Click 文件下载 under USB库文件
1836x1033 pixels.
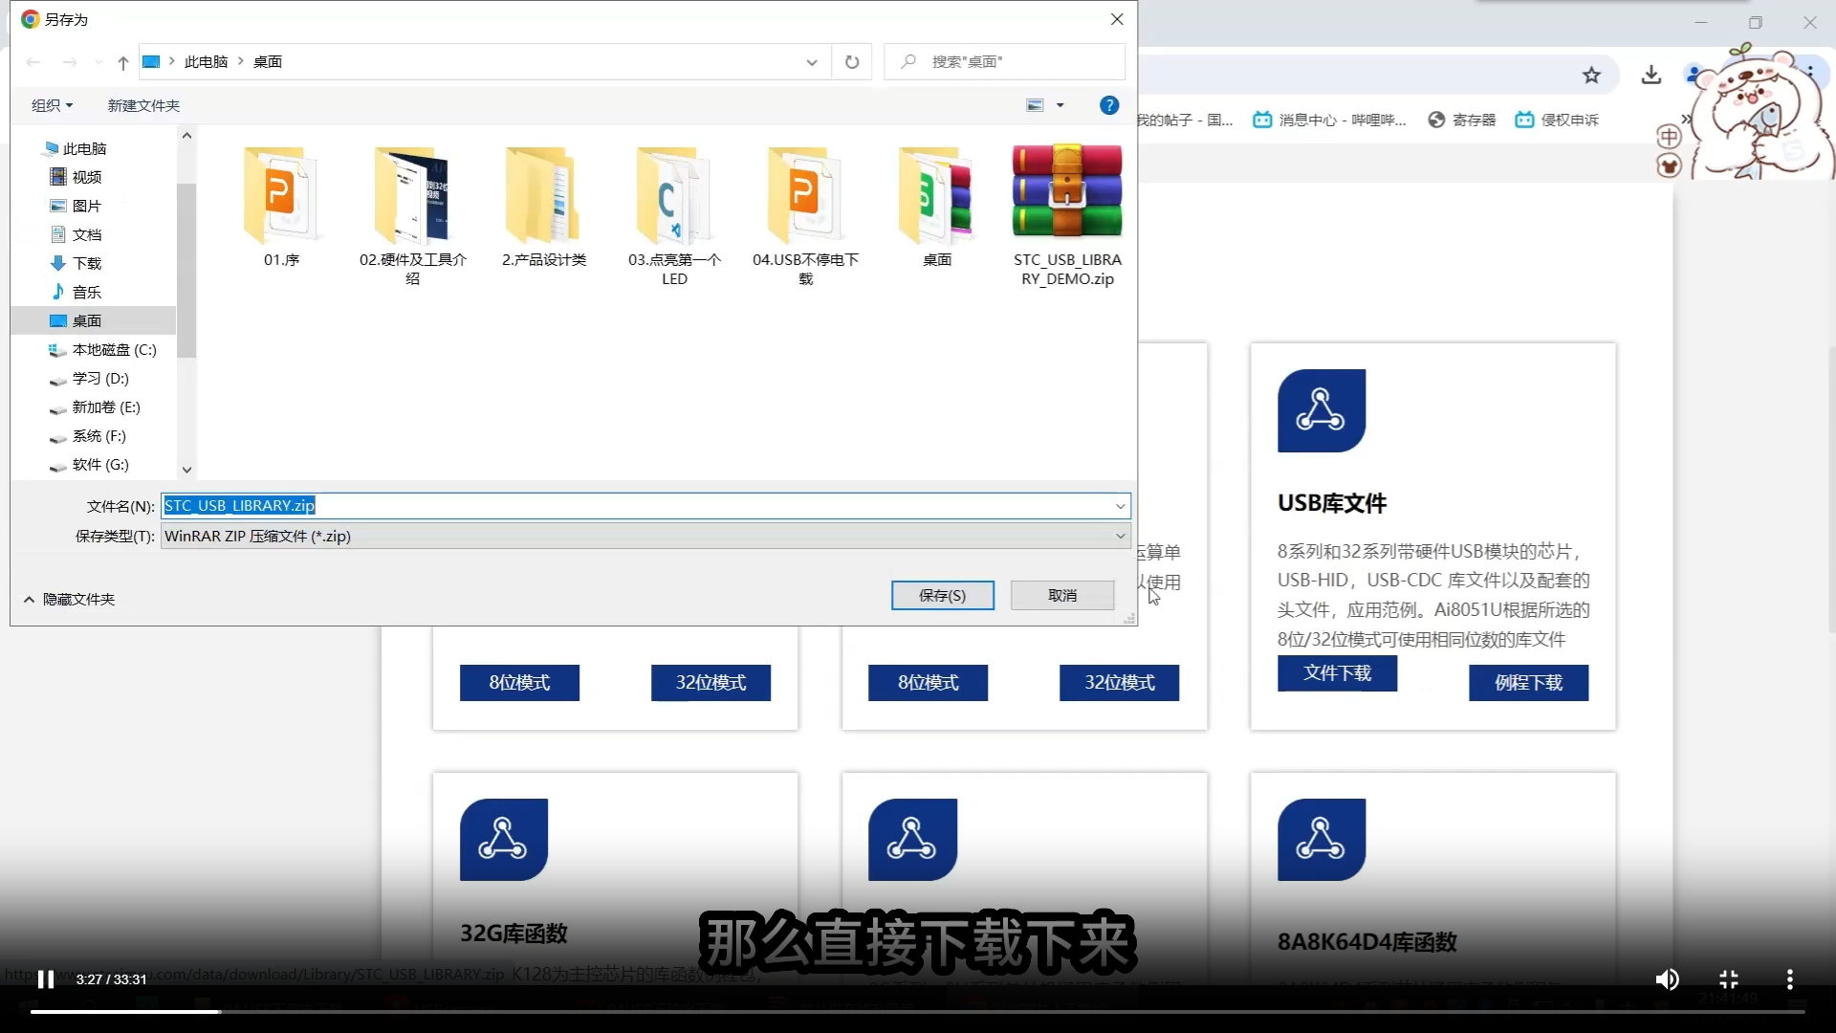point(1337,673)
